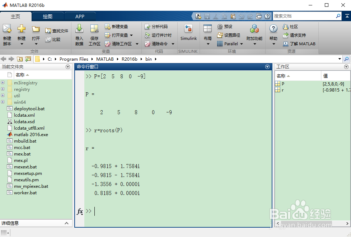Click the search magnifier in documentation box

pos(338,16)
